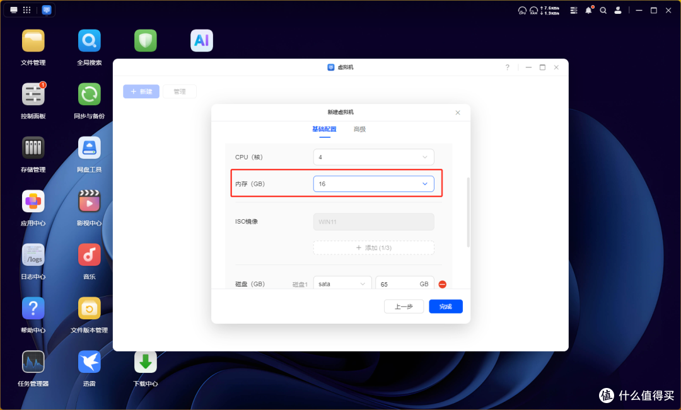Open the 影视中心 desktop icon
Viewport: 681px width, 410px height.
tap(89, 202)
